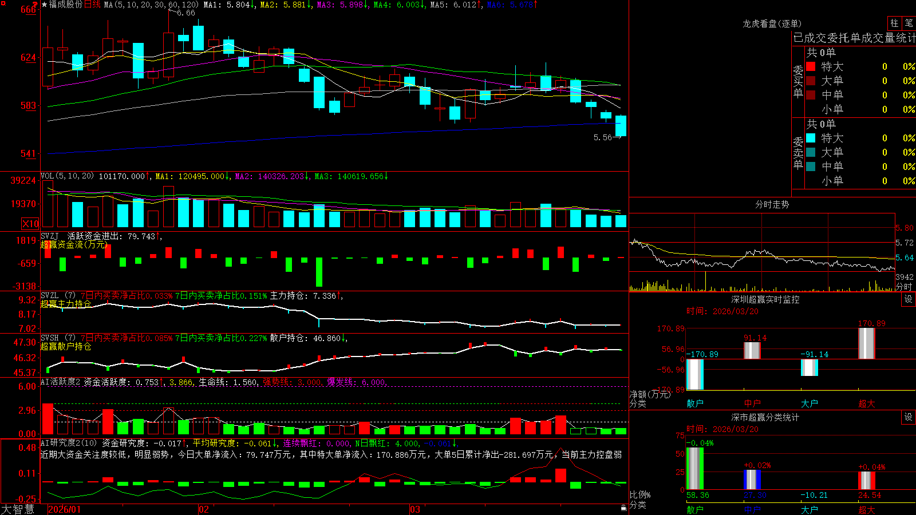Click the 超赢主力持仓 label
This screenshot has width=916, height=515.
(66, 304)
